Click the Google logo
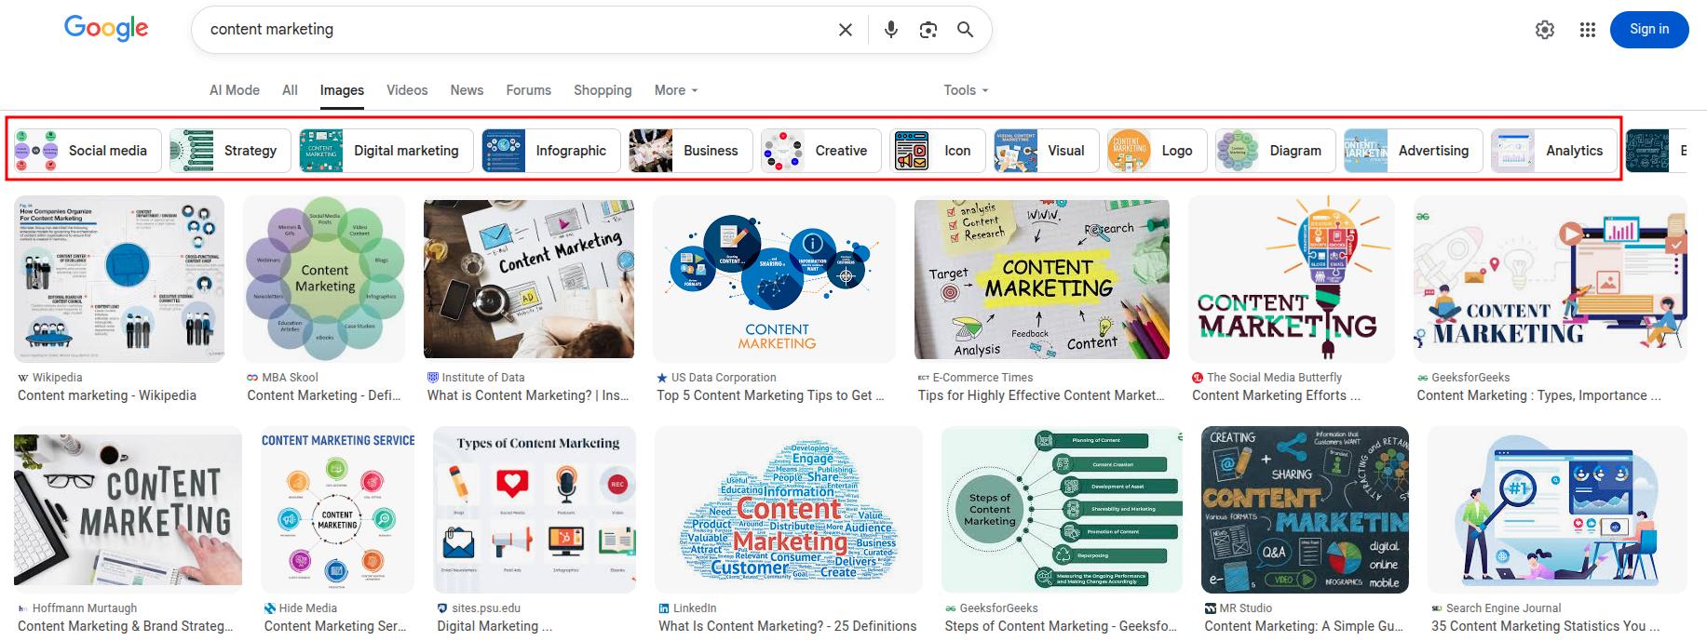The height and width of the screenshot is (641, 1707). [106, 28]
